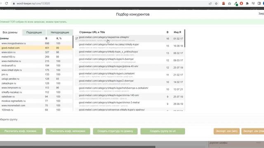Click Рассчитать коэф. похожих button
Image resolution: width=264 pixels, height=148 pixels.
[x=21, y=131]
